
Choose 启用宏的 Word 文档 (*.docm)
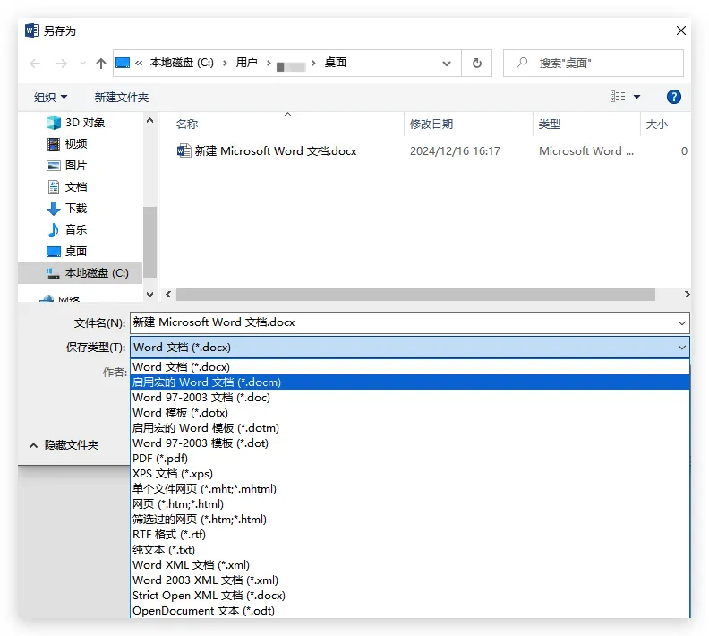410,382
